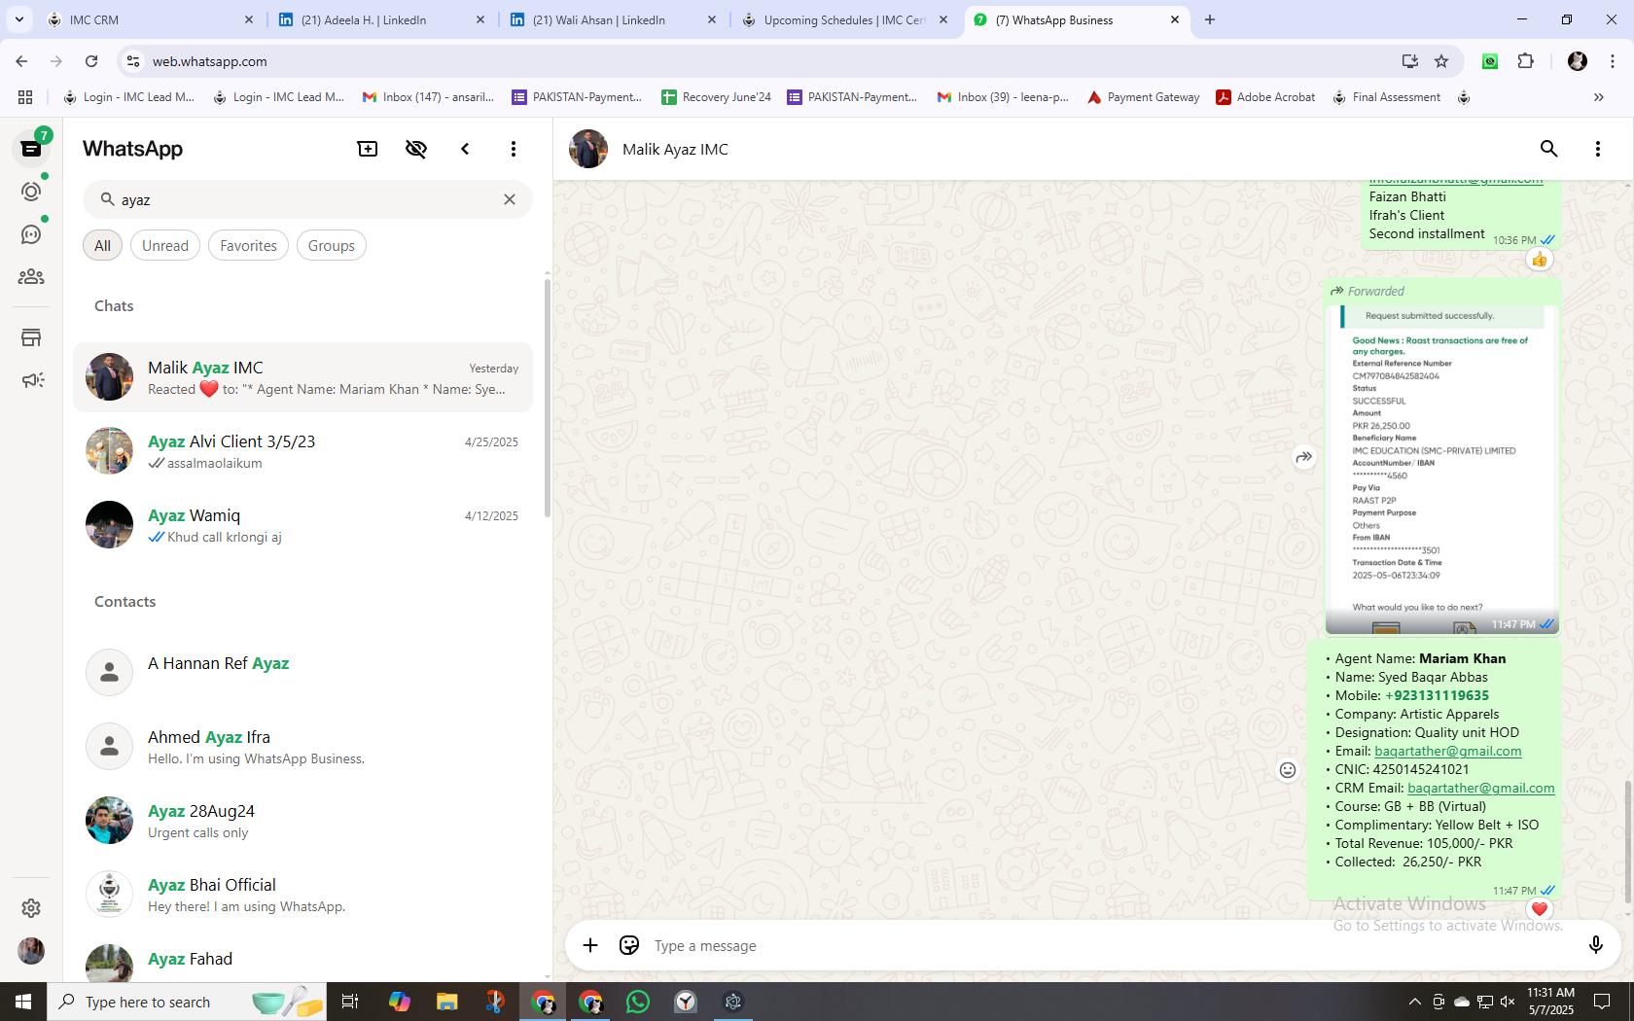Open Payment Gateway bookmark
Viewport: 1634px width, 1021px height.
tap(1143, 97)
